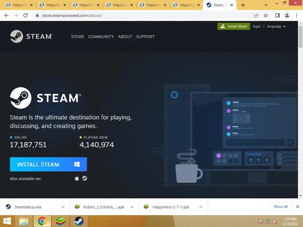The width and height of the screenshot is (303, 227).
Task: Click the playing now count 4,140,974
Action: pyautogui.click(x=97, y=145)
